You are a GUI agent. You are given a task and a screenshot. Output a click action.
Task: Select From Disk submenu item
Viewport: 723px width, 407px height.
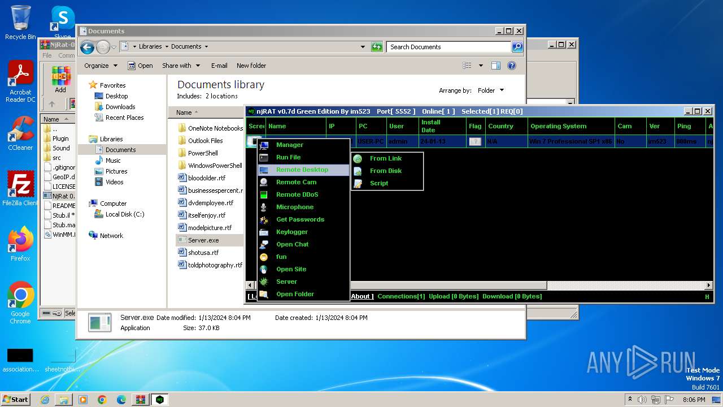(x=386, y=171)
